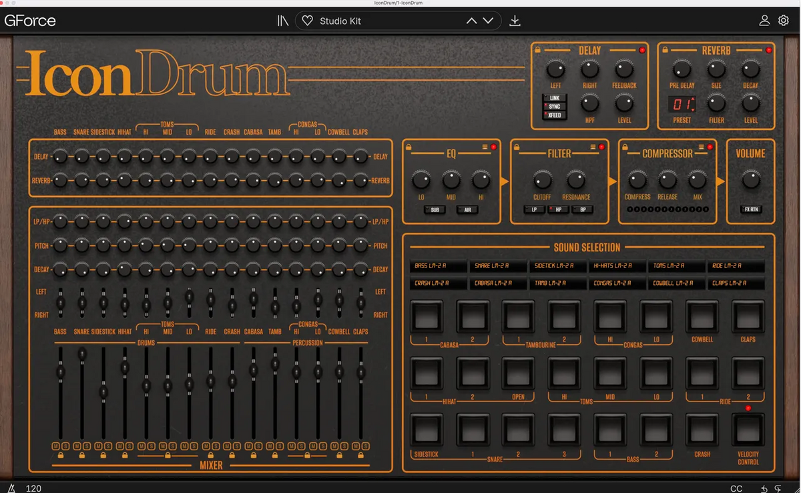Click the CC MIDI mapping indicator
This screenshot has width=801, height=493.
[736, 488]
